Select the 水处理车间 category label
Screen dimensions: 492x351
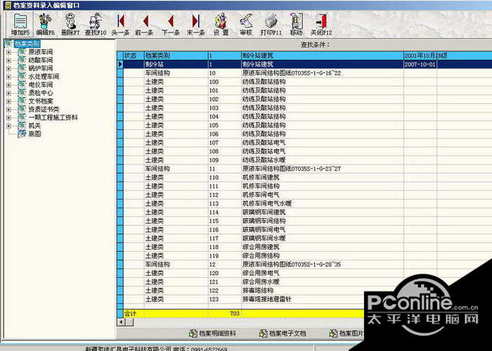point(44,76)
